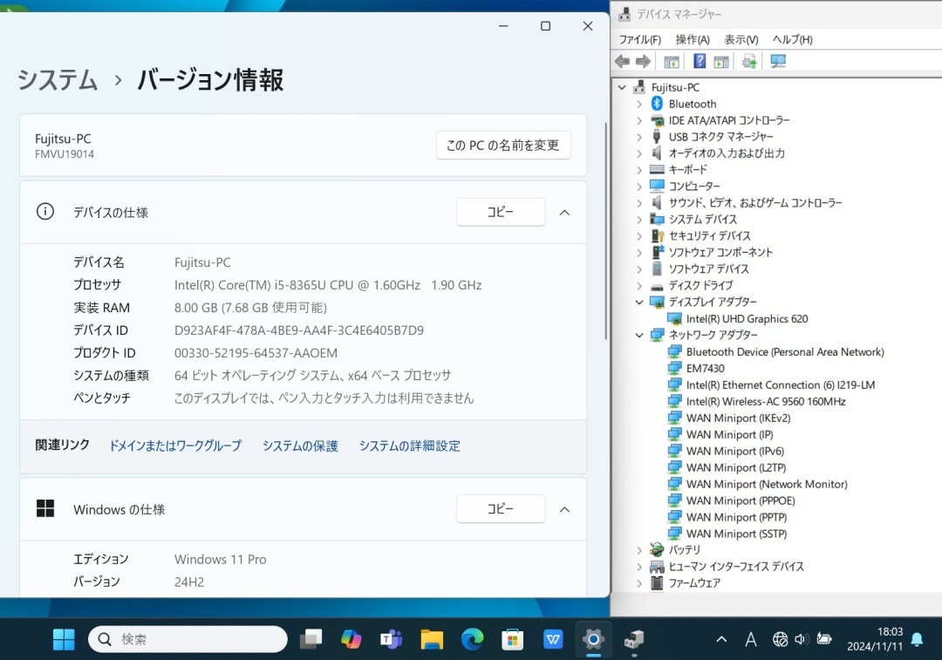Click the volume speaker tray icon
The height and width of the screenshot is (660, 942).
click(802, 640)
